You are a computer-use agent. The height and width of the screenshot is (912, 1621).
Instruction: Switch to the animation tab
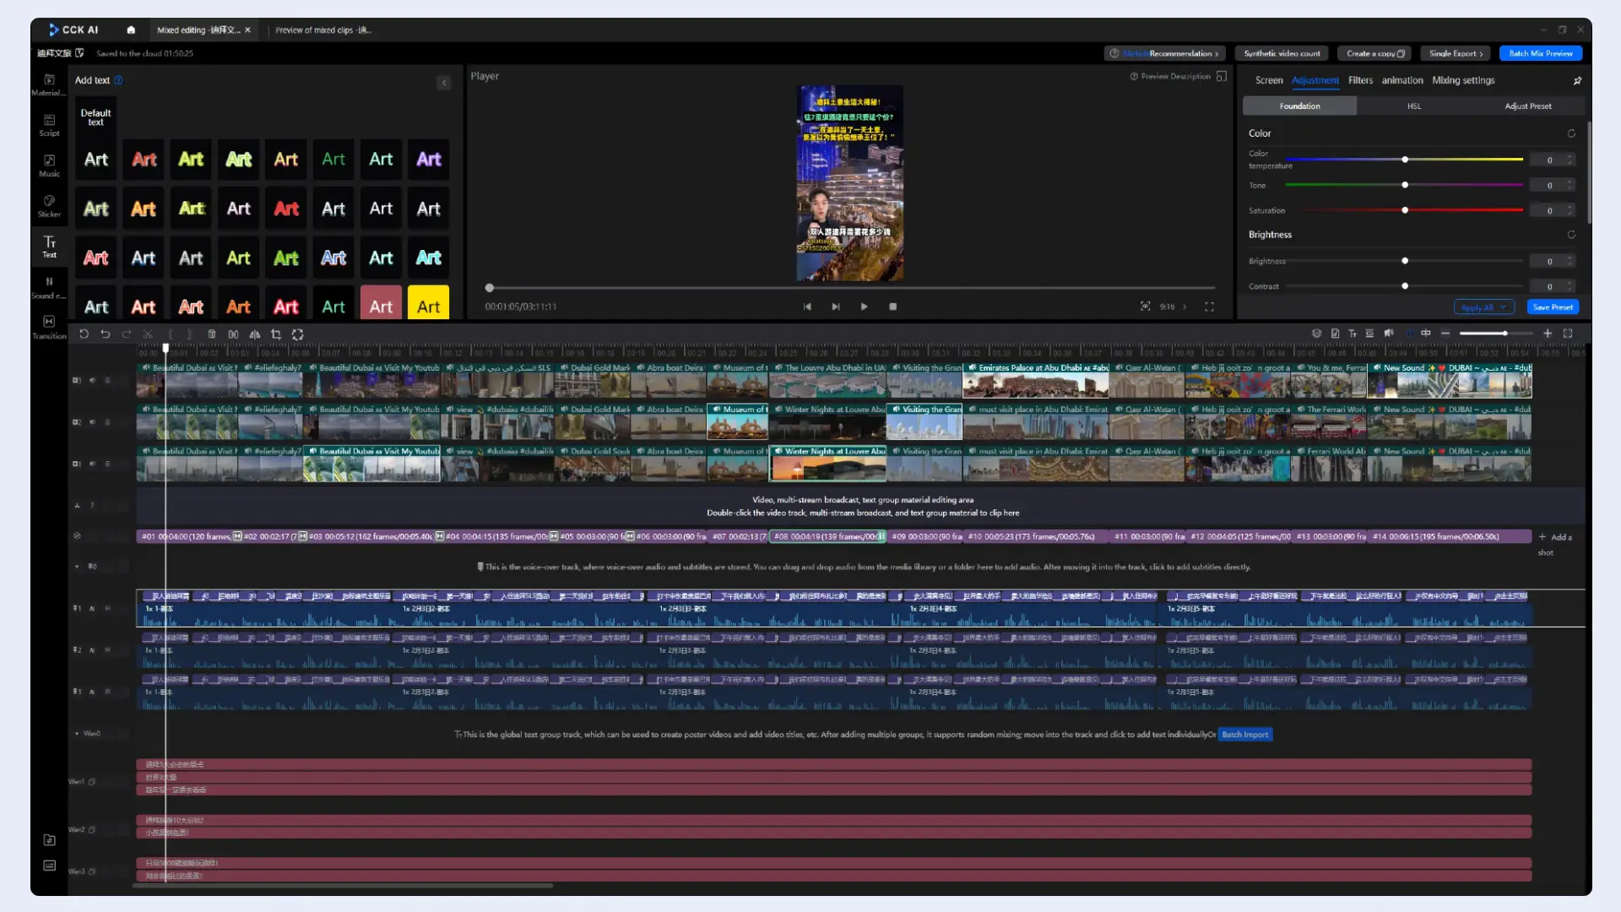tap(1402, 80)
